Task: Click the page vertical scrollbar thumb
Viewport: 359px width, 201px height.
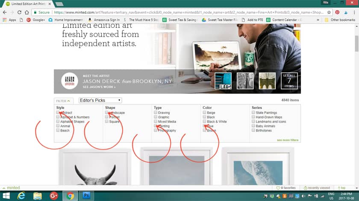Action: 356,43
